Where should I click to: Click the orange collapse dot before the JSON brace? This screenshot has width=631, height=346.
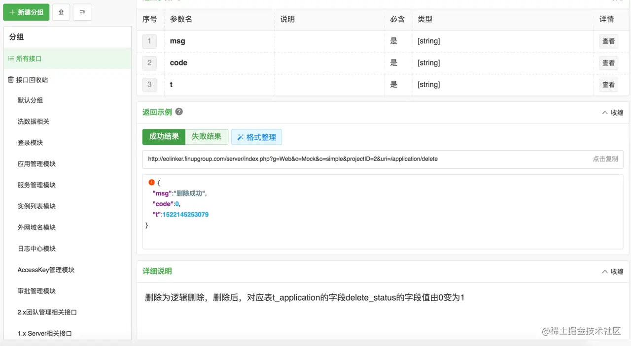[x=152, y=183]
